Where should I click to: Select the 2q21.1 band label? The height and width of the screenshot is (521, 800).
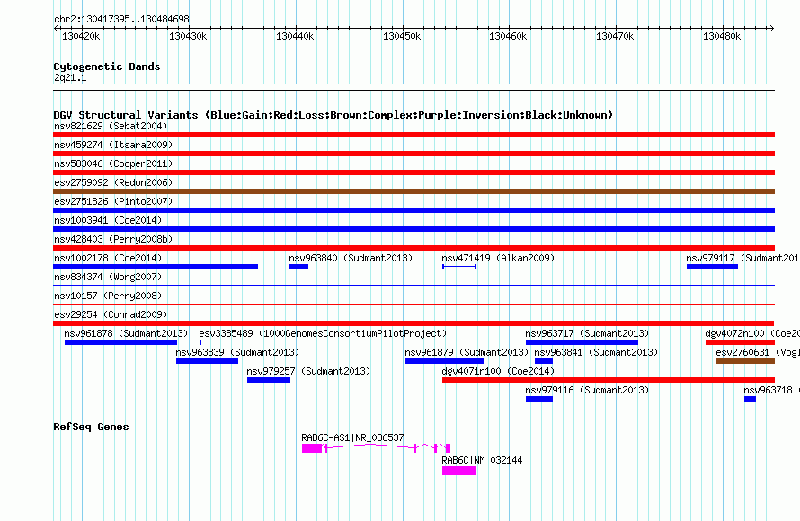pos(70,77)
